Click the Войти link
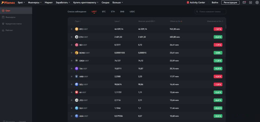Screen dimensions: 260x122 (215, 3)
